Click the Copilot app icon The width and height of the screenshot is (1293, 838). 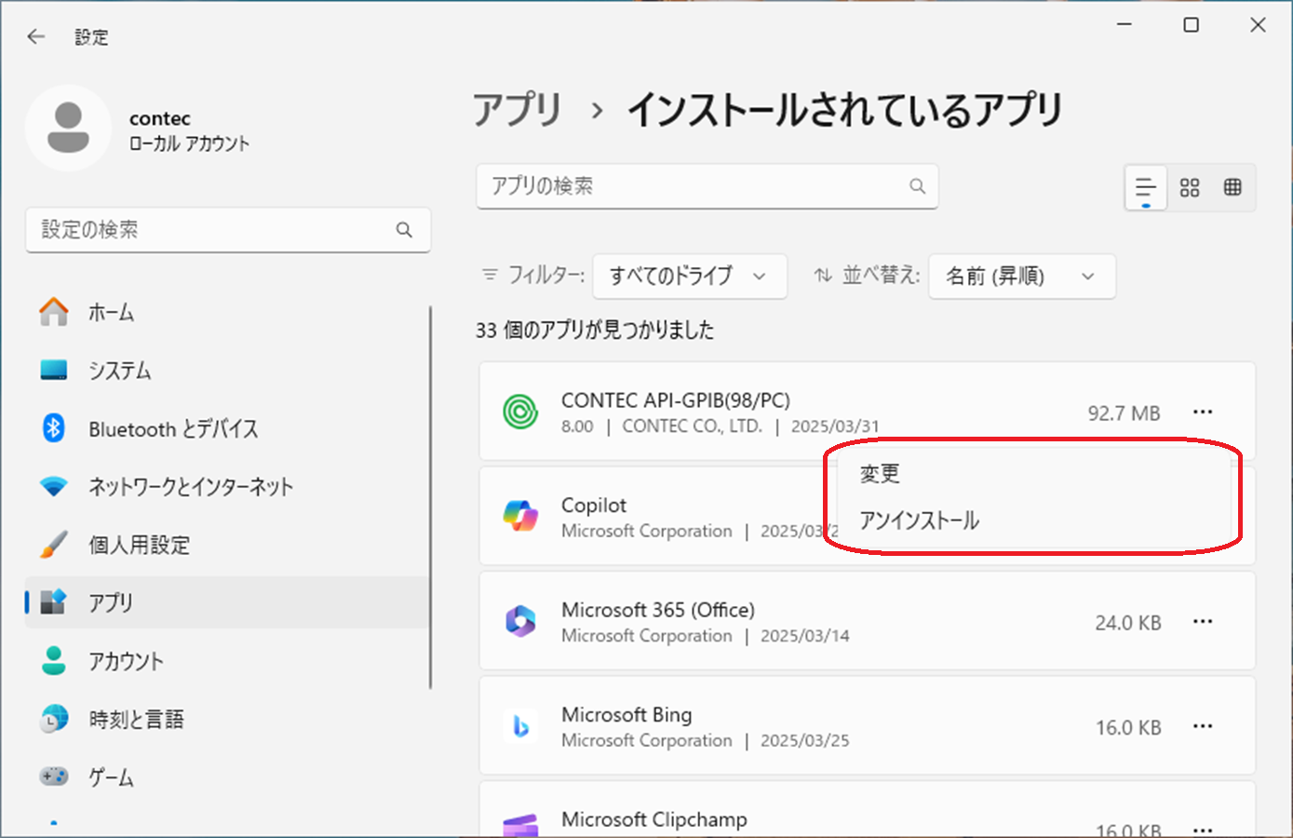pos(520,516)
